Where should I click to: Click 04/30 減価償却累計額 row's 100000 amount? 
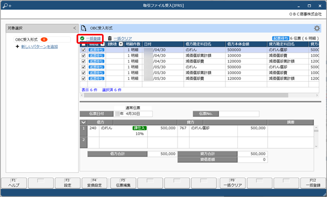(x=234, y=56)
